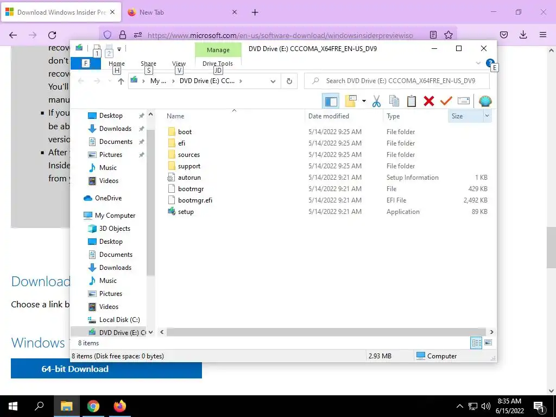Click navigation pane scroll down arrow
Screen dimensions: 556x417
151,332
